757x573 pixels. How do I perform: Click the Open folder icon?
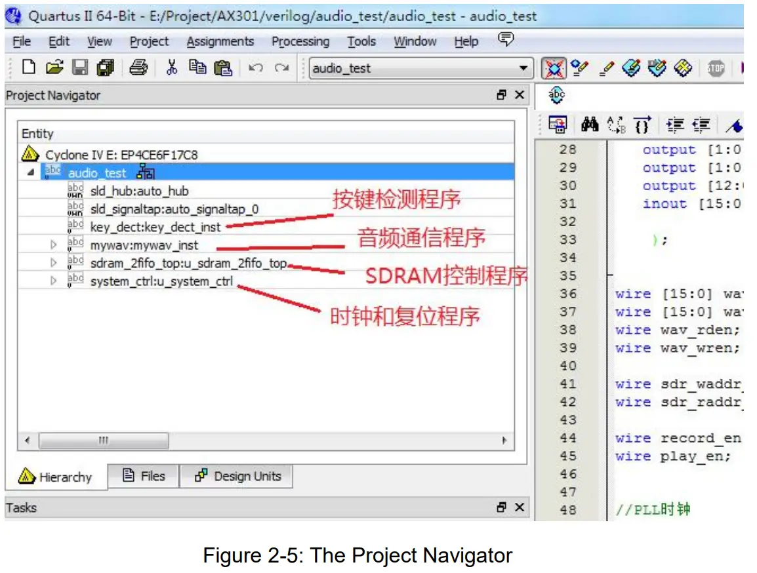[54, 68]
